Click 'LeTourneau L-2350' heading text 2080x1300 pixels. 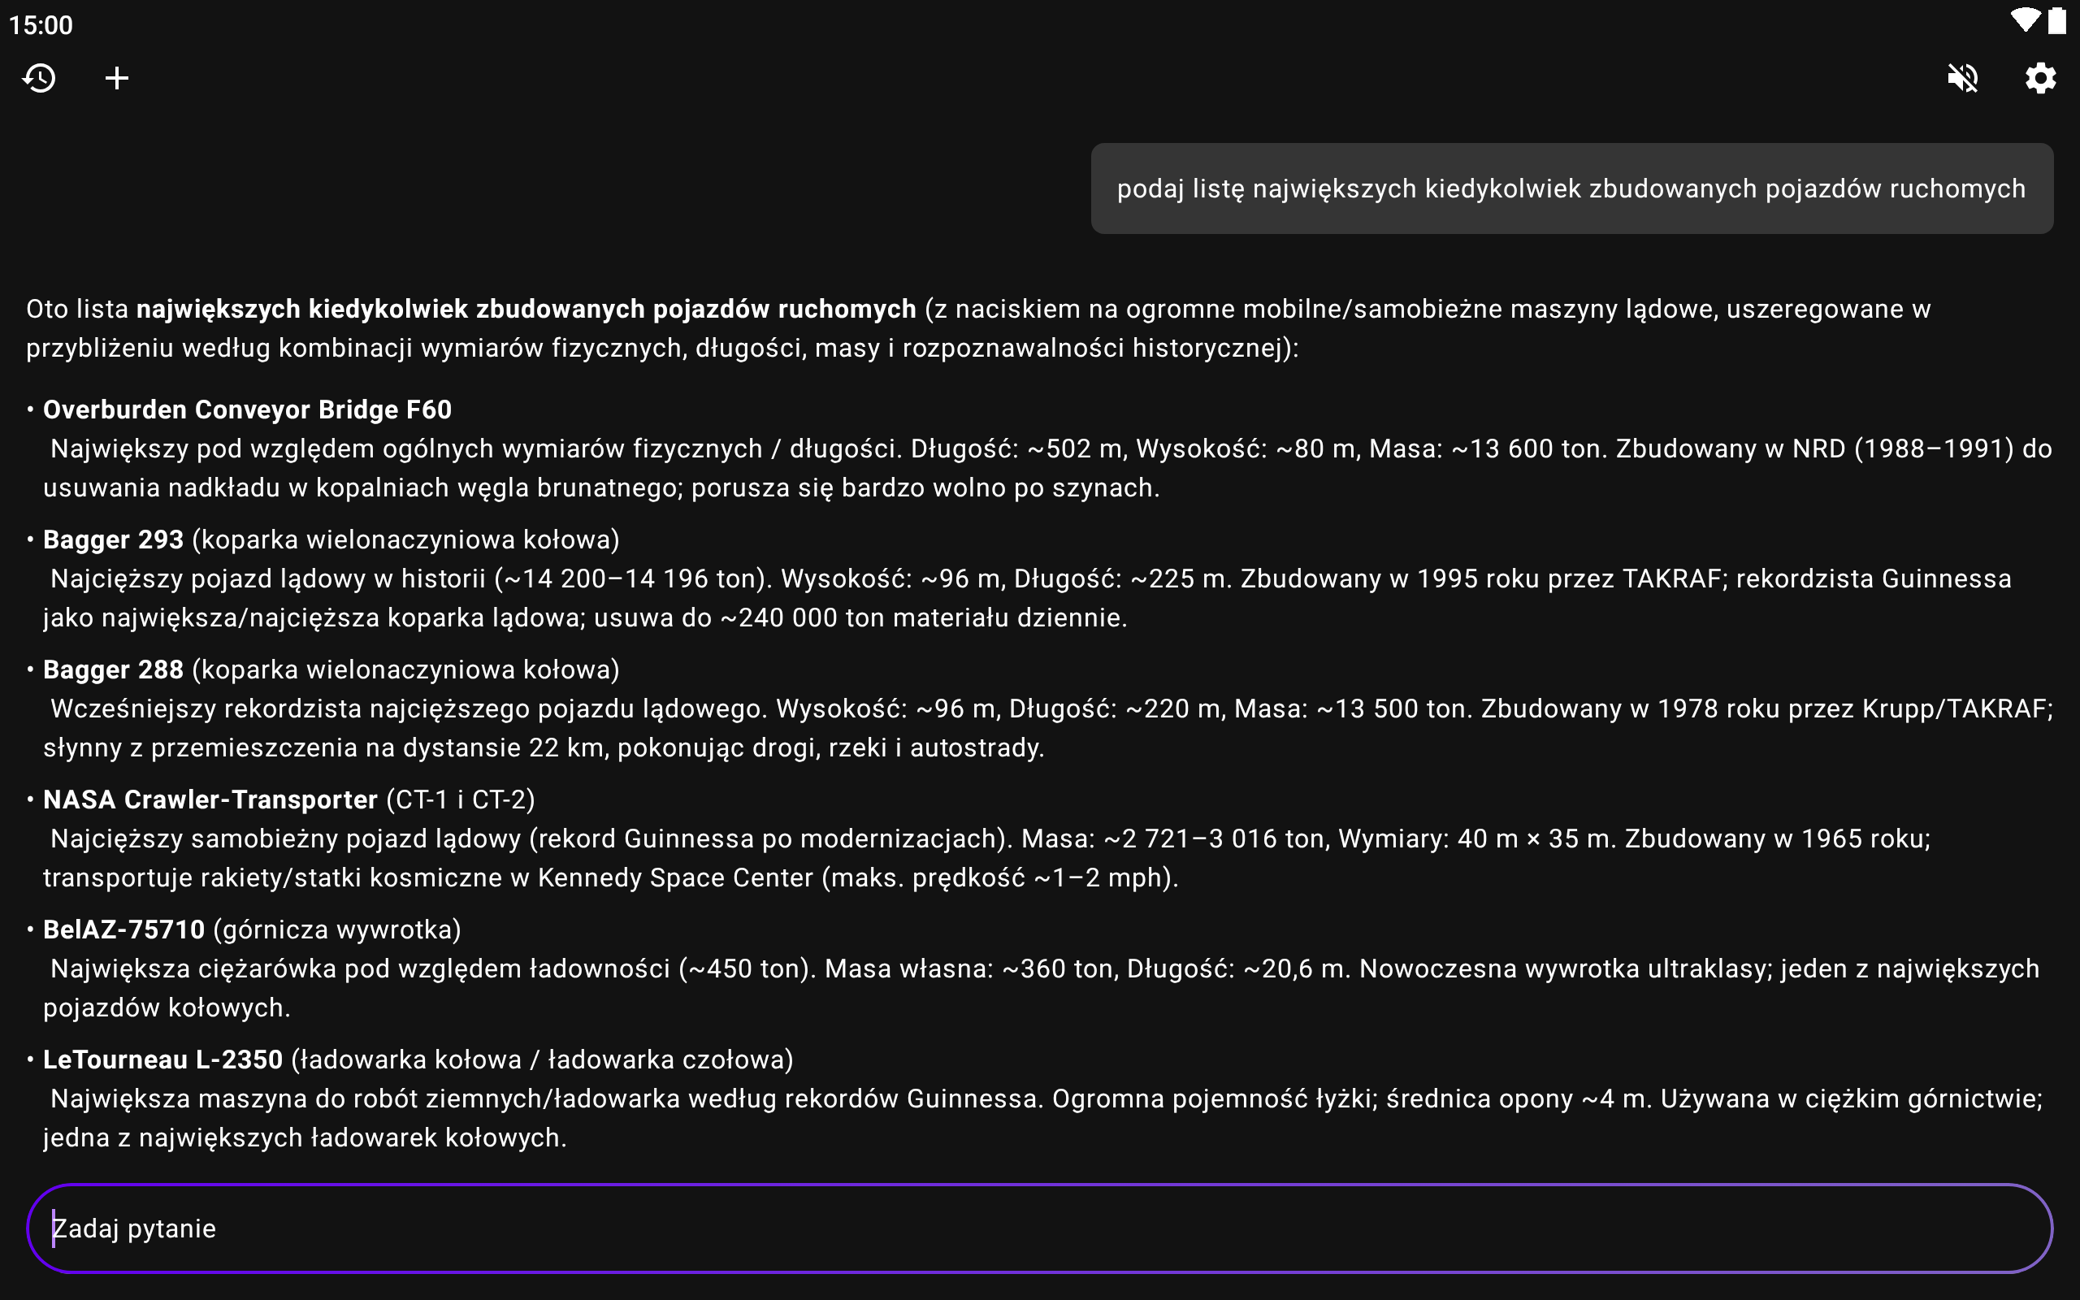point(162,1059)
